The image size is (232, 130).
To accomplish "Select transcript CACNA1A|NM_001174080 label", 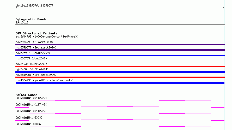I will [31, 104].
